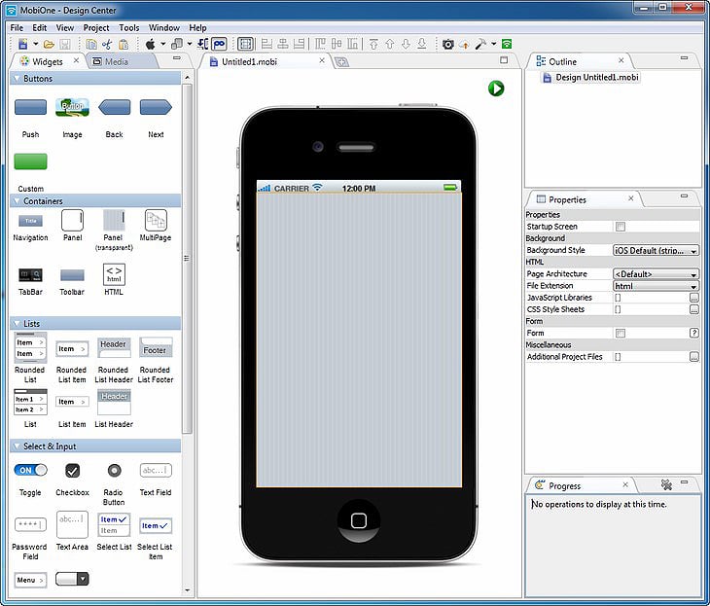710x606 pixels.
Task: Open the Apple device dropdown arrow
Action: (x=163, y=44)
